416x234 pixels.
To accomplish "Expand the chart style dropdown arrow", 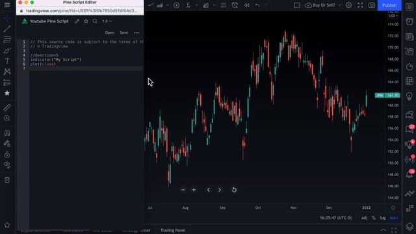I will tap(168, 5).
